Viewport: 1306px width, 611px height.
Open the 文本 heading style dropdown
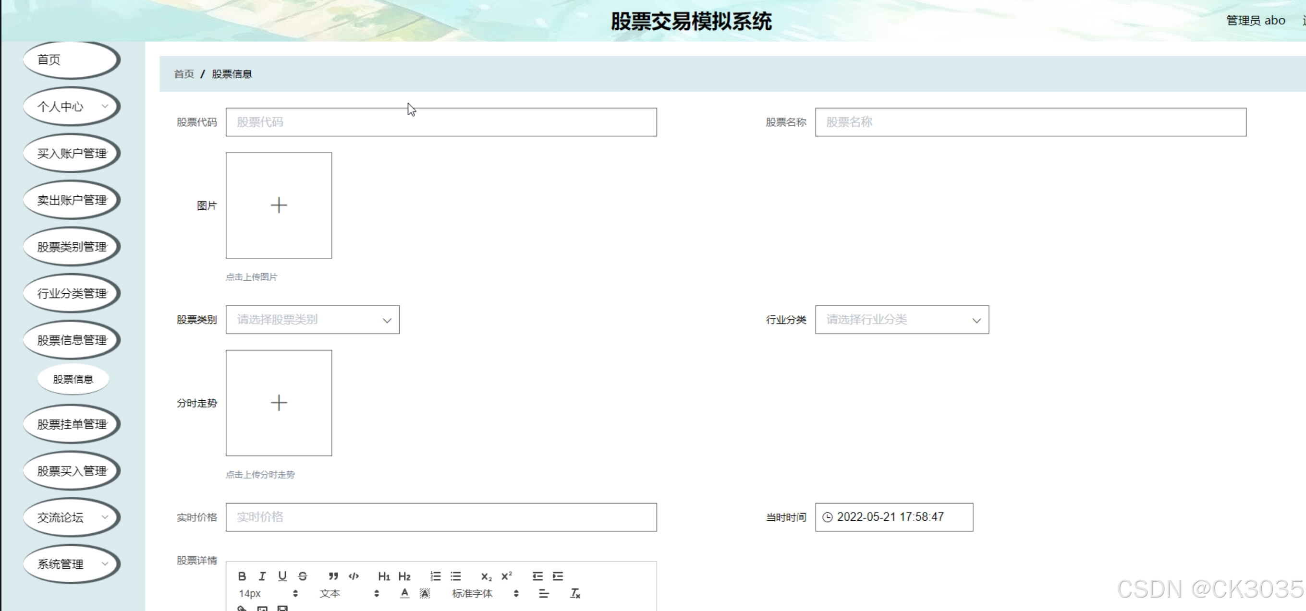349,593
